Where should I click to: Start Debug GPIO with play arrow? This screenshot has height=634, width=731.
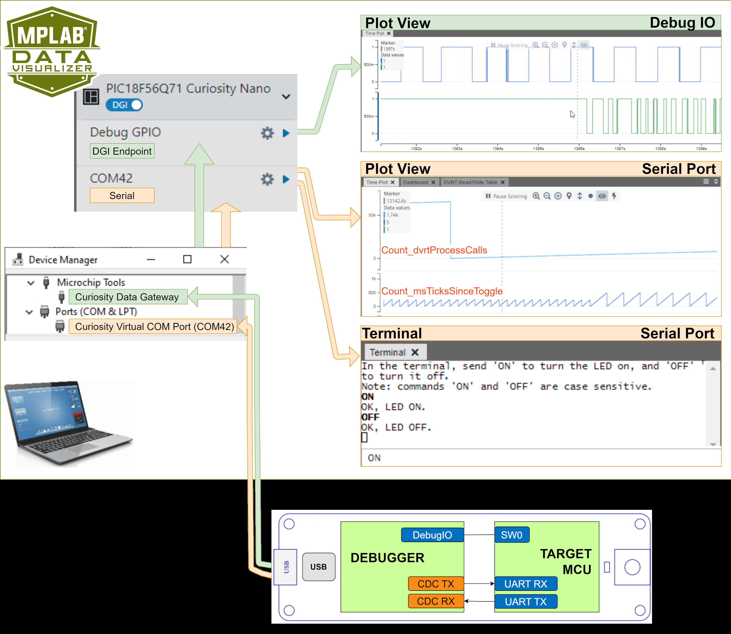(286, 133)
